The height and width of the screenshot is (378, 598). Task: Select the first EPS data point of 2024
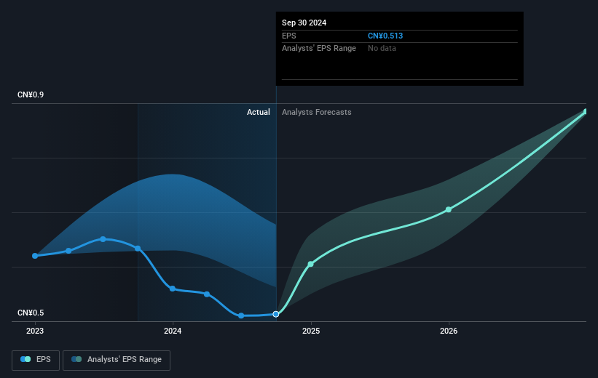(173, 289)
